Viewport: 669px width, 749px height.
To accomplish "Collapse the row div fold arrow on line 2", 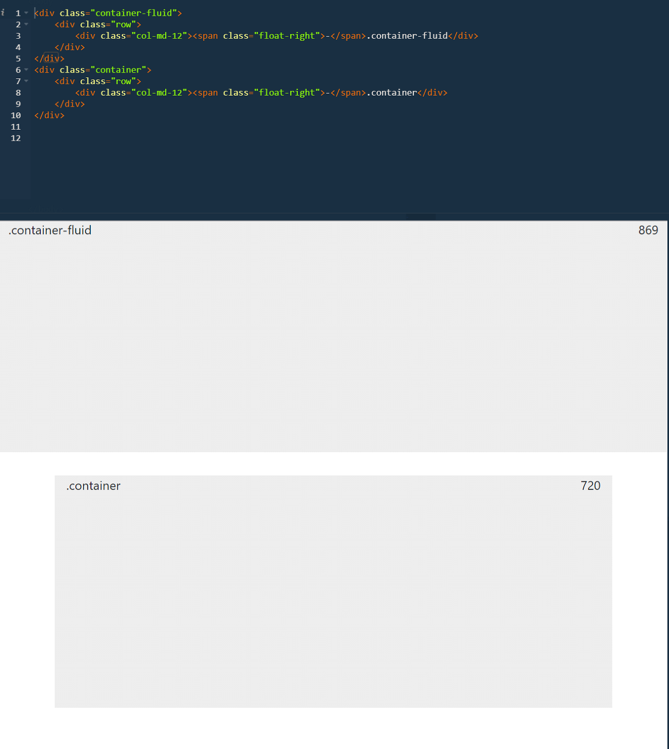I will (x=26, y=25).
